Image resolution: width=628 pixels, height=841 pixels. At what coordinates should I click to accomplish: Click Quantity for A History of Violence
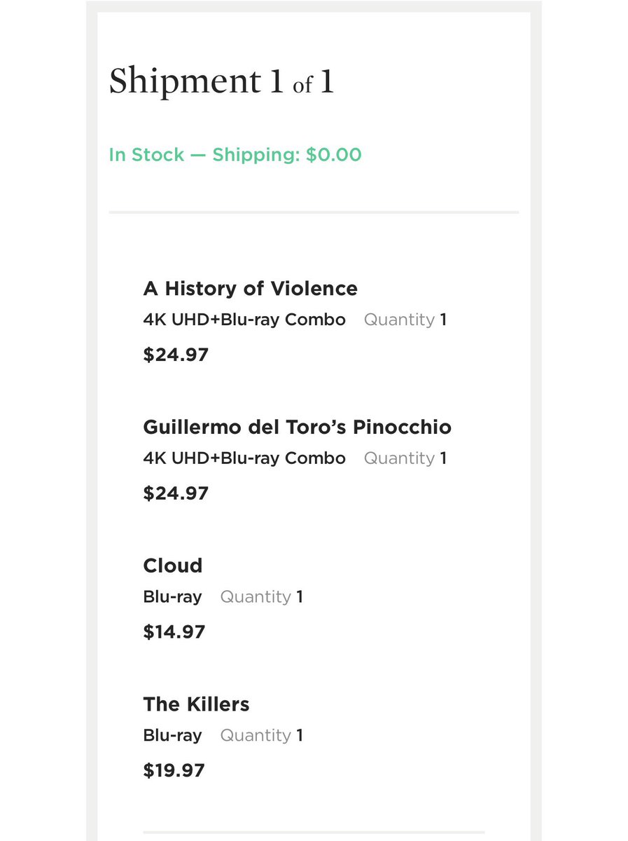(405, 320)
